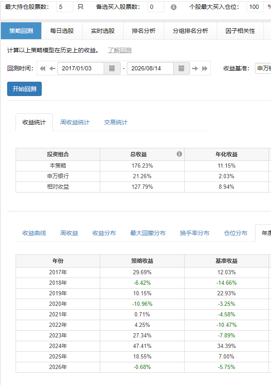Select the 周收益统计 sub-tab
The image size is (271, 385).
point(75,122)
